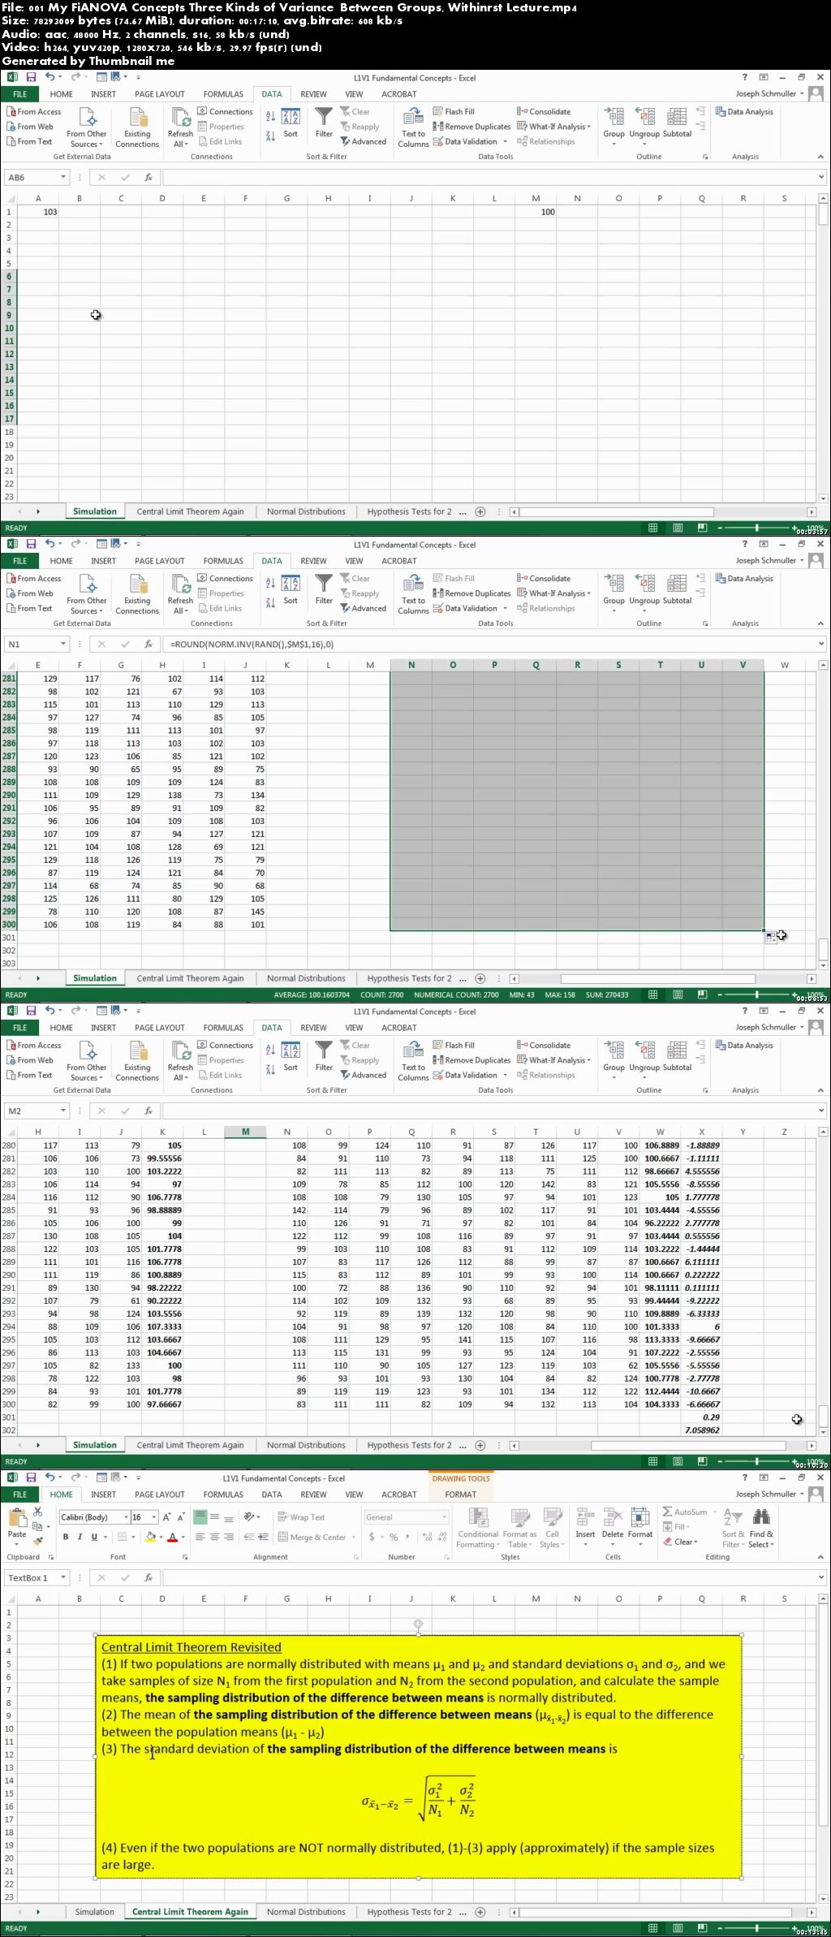Click the Format Painter brush icon
Screen dimensions: 831x1937
37,1541
